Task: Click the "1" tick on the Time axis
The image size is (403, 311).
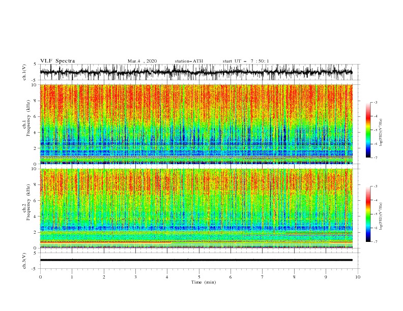Action: [x=72, y=277]
